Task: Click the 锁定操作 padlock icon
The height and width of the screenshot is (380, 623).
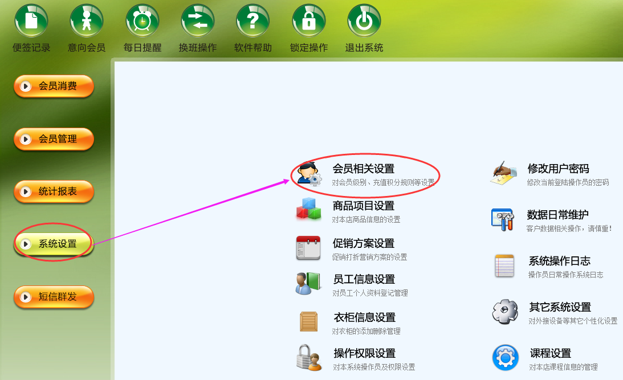Action: click(x=309, y=21)
